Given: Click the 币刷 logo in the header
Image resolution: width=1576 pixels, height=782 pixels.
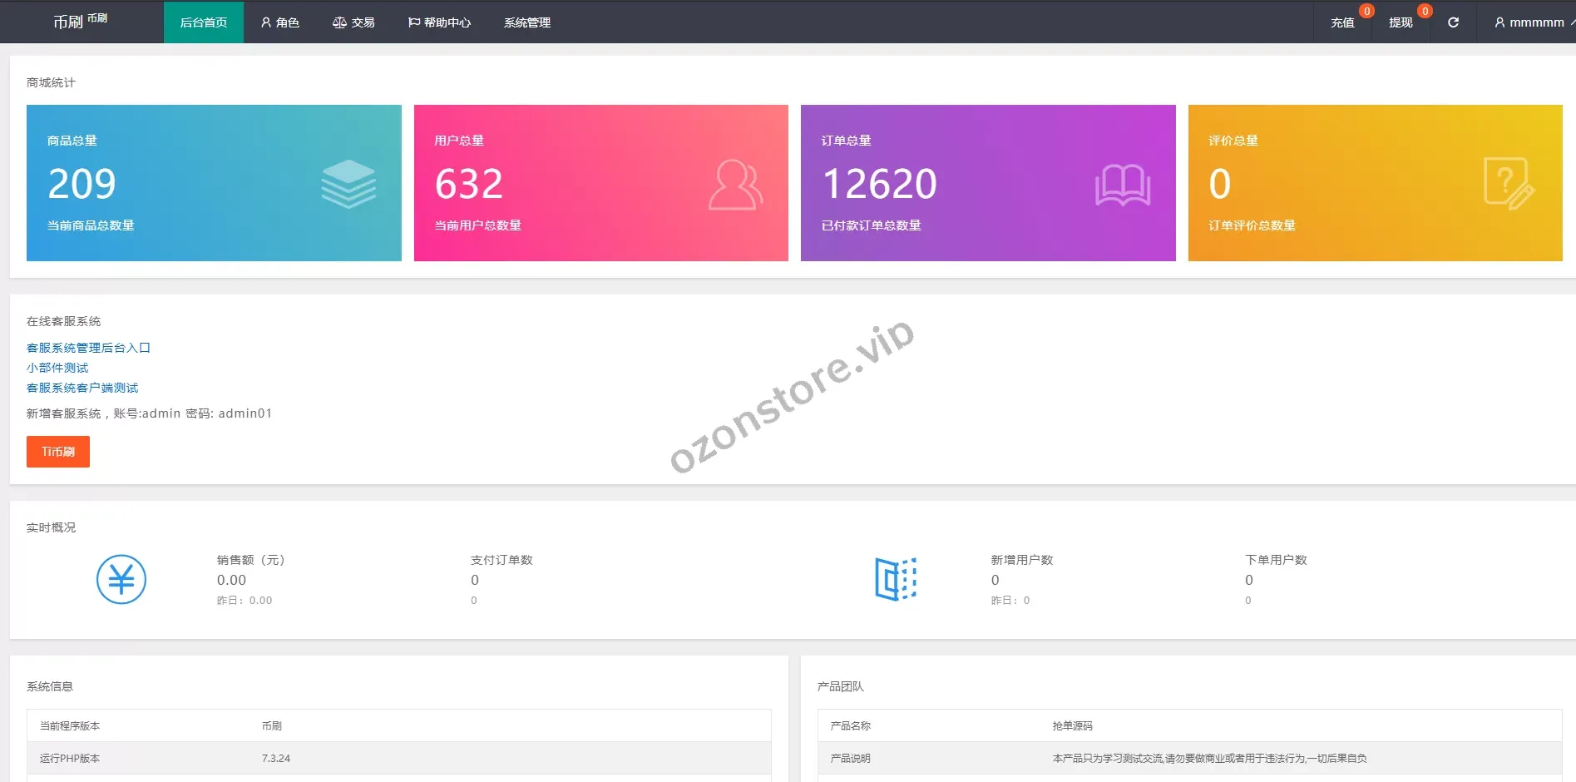Looking at the screenshot, I should [79, 22].
